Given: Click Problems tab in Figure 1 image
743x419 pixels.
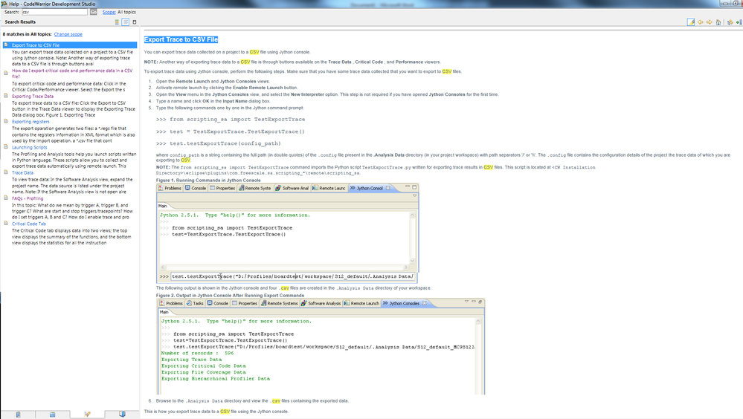Looking at the screenshot, I should tap(170, 188).
